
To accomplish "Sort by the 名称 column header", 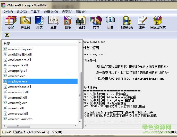I will coord(40,43).
